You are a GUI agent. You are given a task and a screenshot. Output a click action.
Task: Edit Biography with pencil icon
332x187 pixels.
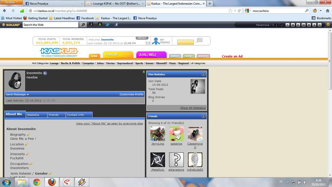coord(29,135)
